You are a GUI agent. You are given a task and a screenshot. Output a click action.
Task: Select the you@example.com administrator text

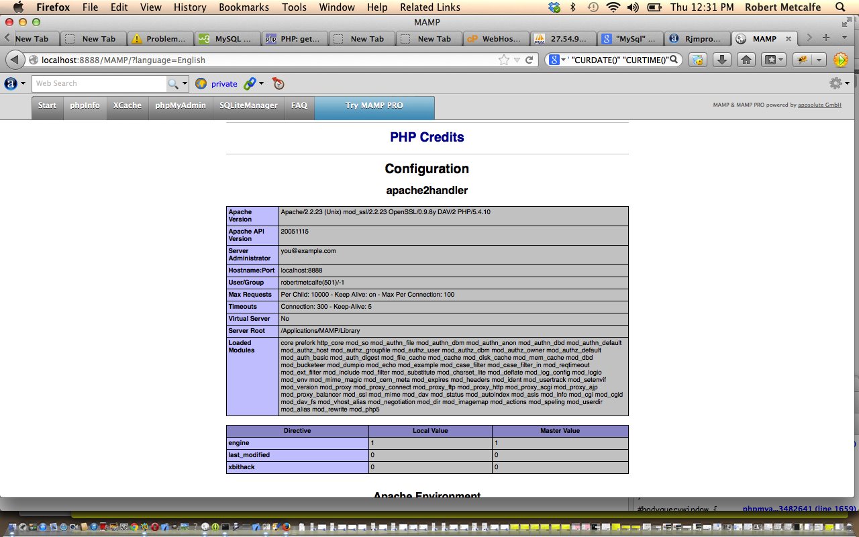tap(308, 251)
